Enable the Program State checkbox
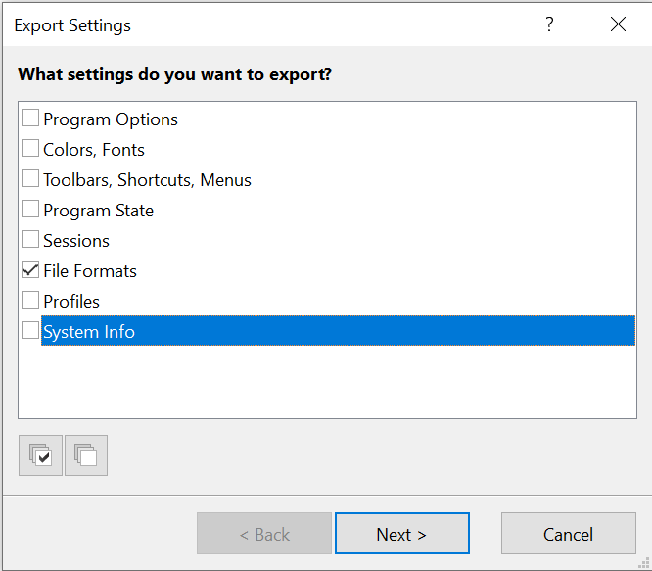The image size is (652, 571). pyautogui.click(x=30, y=210)
